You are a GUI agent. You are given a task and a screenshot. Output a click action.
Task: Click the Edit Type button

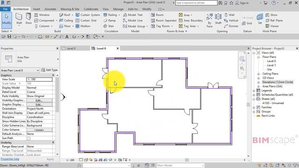pos(50,70)
